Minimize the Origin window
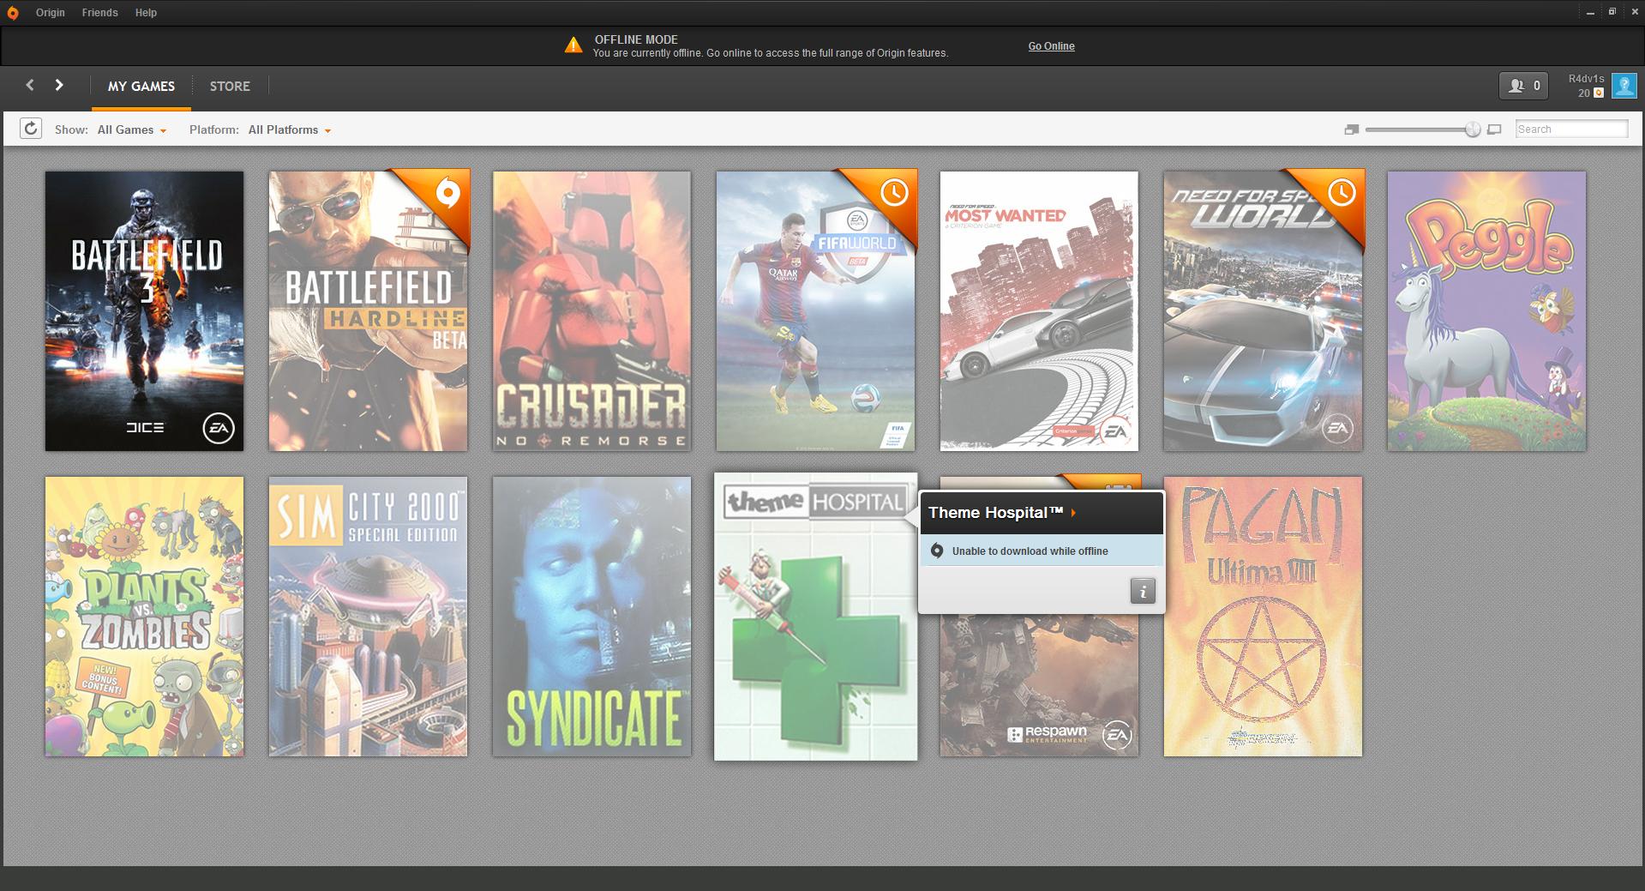Image resolution: width=1645 pixels, height=891 pixels. (1590, 12)
